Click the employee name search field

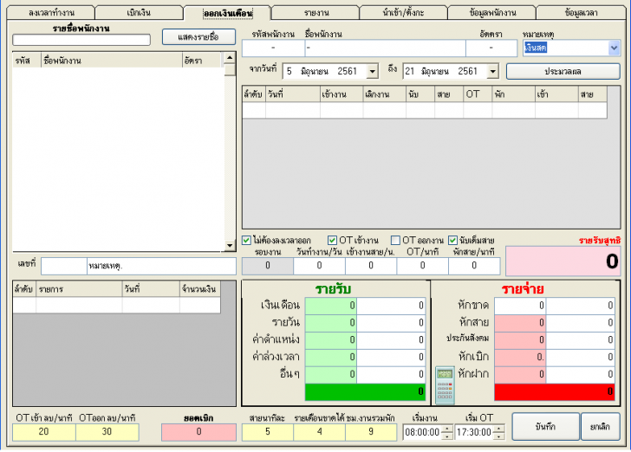point(81,40)
